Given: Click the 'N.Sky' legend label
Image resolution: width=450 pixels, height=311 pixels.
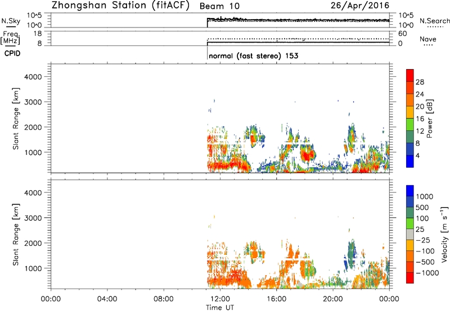Looking at the screenshot, I should pos(11,21).
